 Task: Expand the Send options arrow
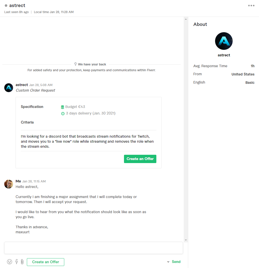tap(168, 262)
